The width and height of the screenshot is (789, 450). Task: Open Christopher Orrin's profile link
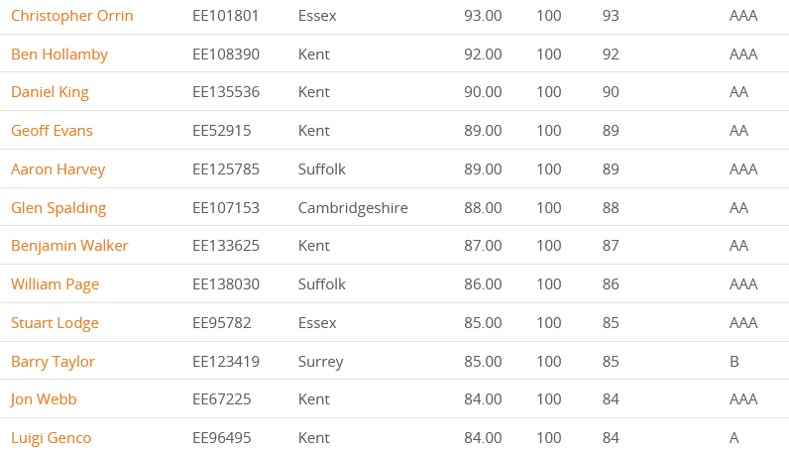click(72, 16)
